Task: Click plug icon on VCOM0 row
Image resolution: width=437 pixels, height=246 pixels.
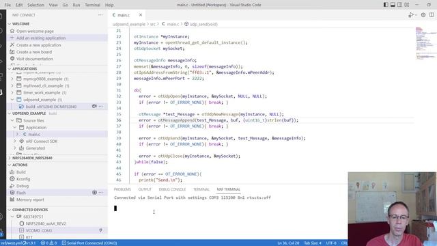Action: [x=100, y=230]
